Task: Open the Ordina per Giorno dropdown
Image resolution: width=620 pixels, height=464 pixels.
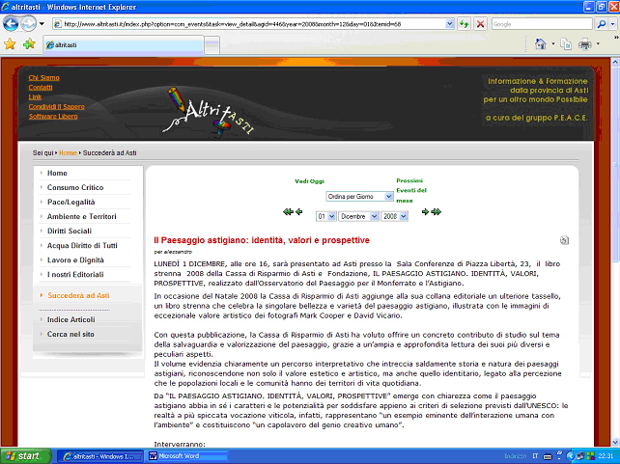Action: pyautogui.click(x=359, y=196)
